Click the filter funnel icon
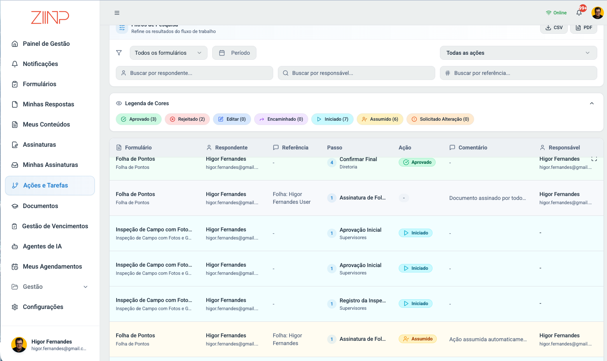Screen dimensions: 607x361 [x=119, y=53]
